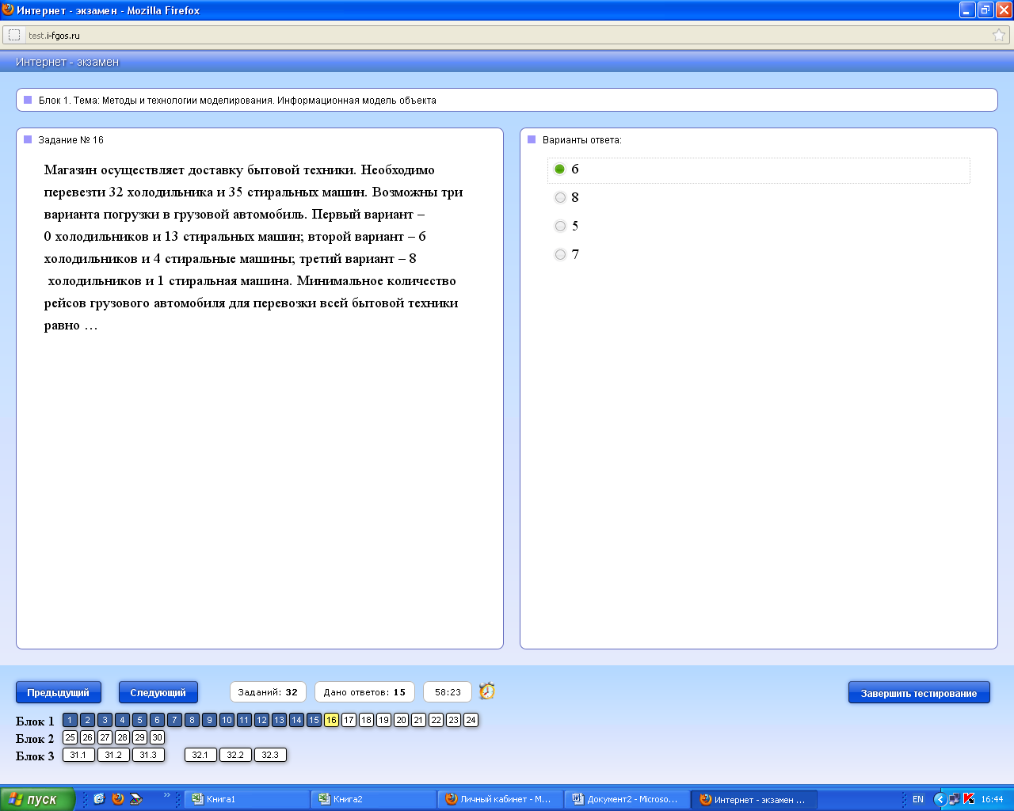
Task: Go to question 32.1
Action: click(200, 755)
